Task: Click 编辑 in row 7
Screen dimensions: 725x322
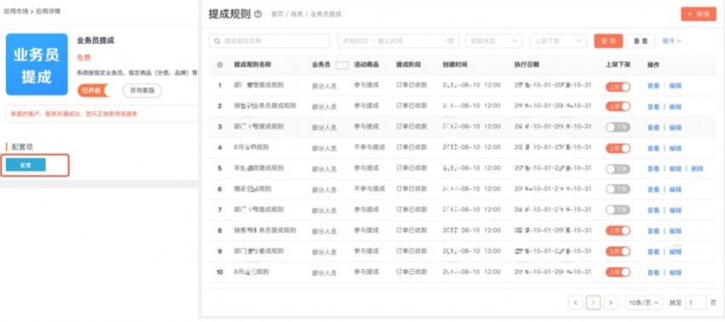Action: point(676,210)
